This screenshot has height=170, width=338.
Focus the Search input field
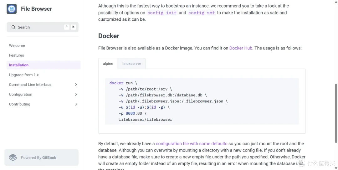(43, 27)
